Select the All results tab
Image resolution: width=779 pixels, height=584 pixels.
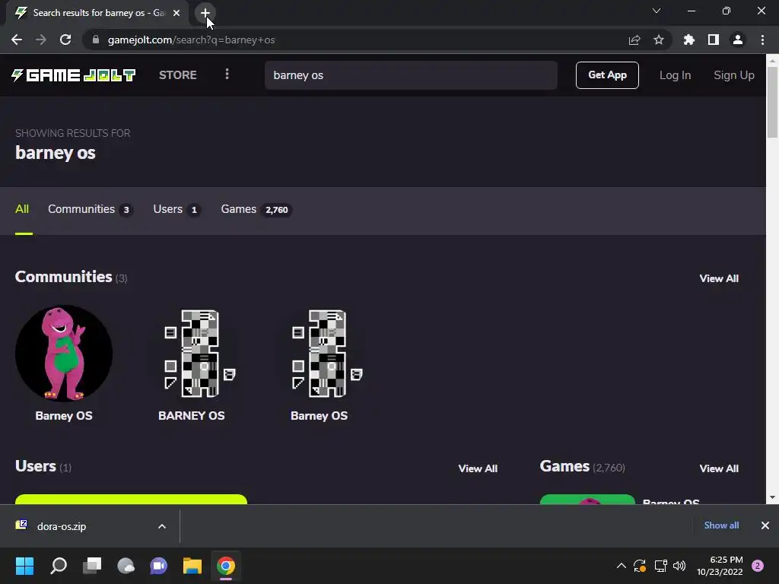pyautogui.click(x=22, y=209)
